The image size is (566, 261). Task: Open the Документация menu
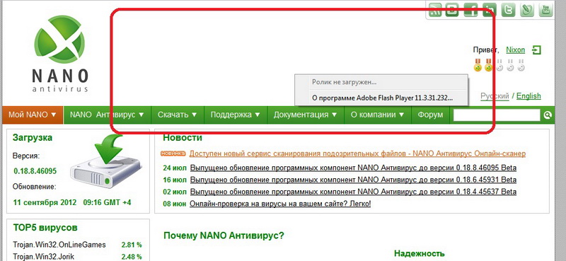[306, 115]
